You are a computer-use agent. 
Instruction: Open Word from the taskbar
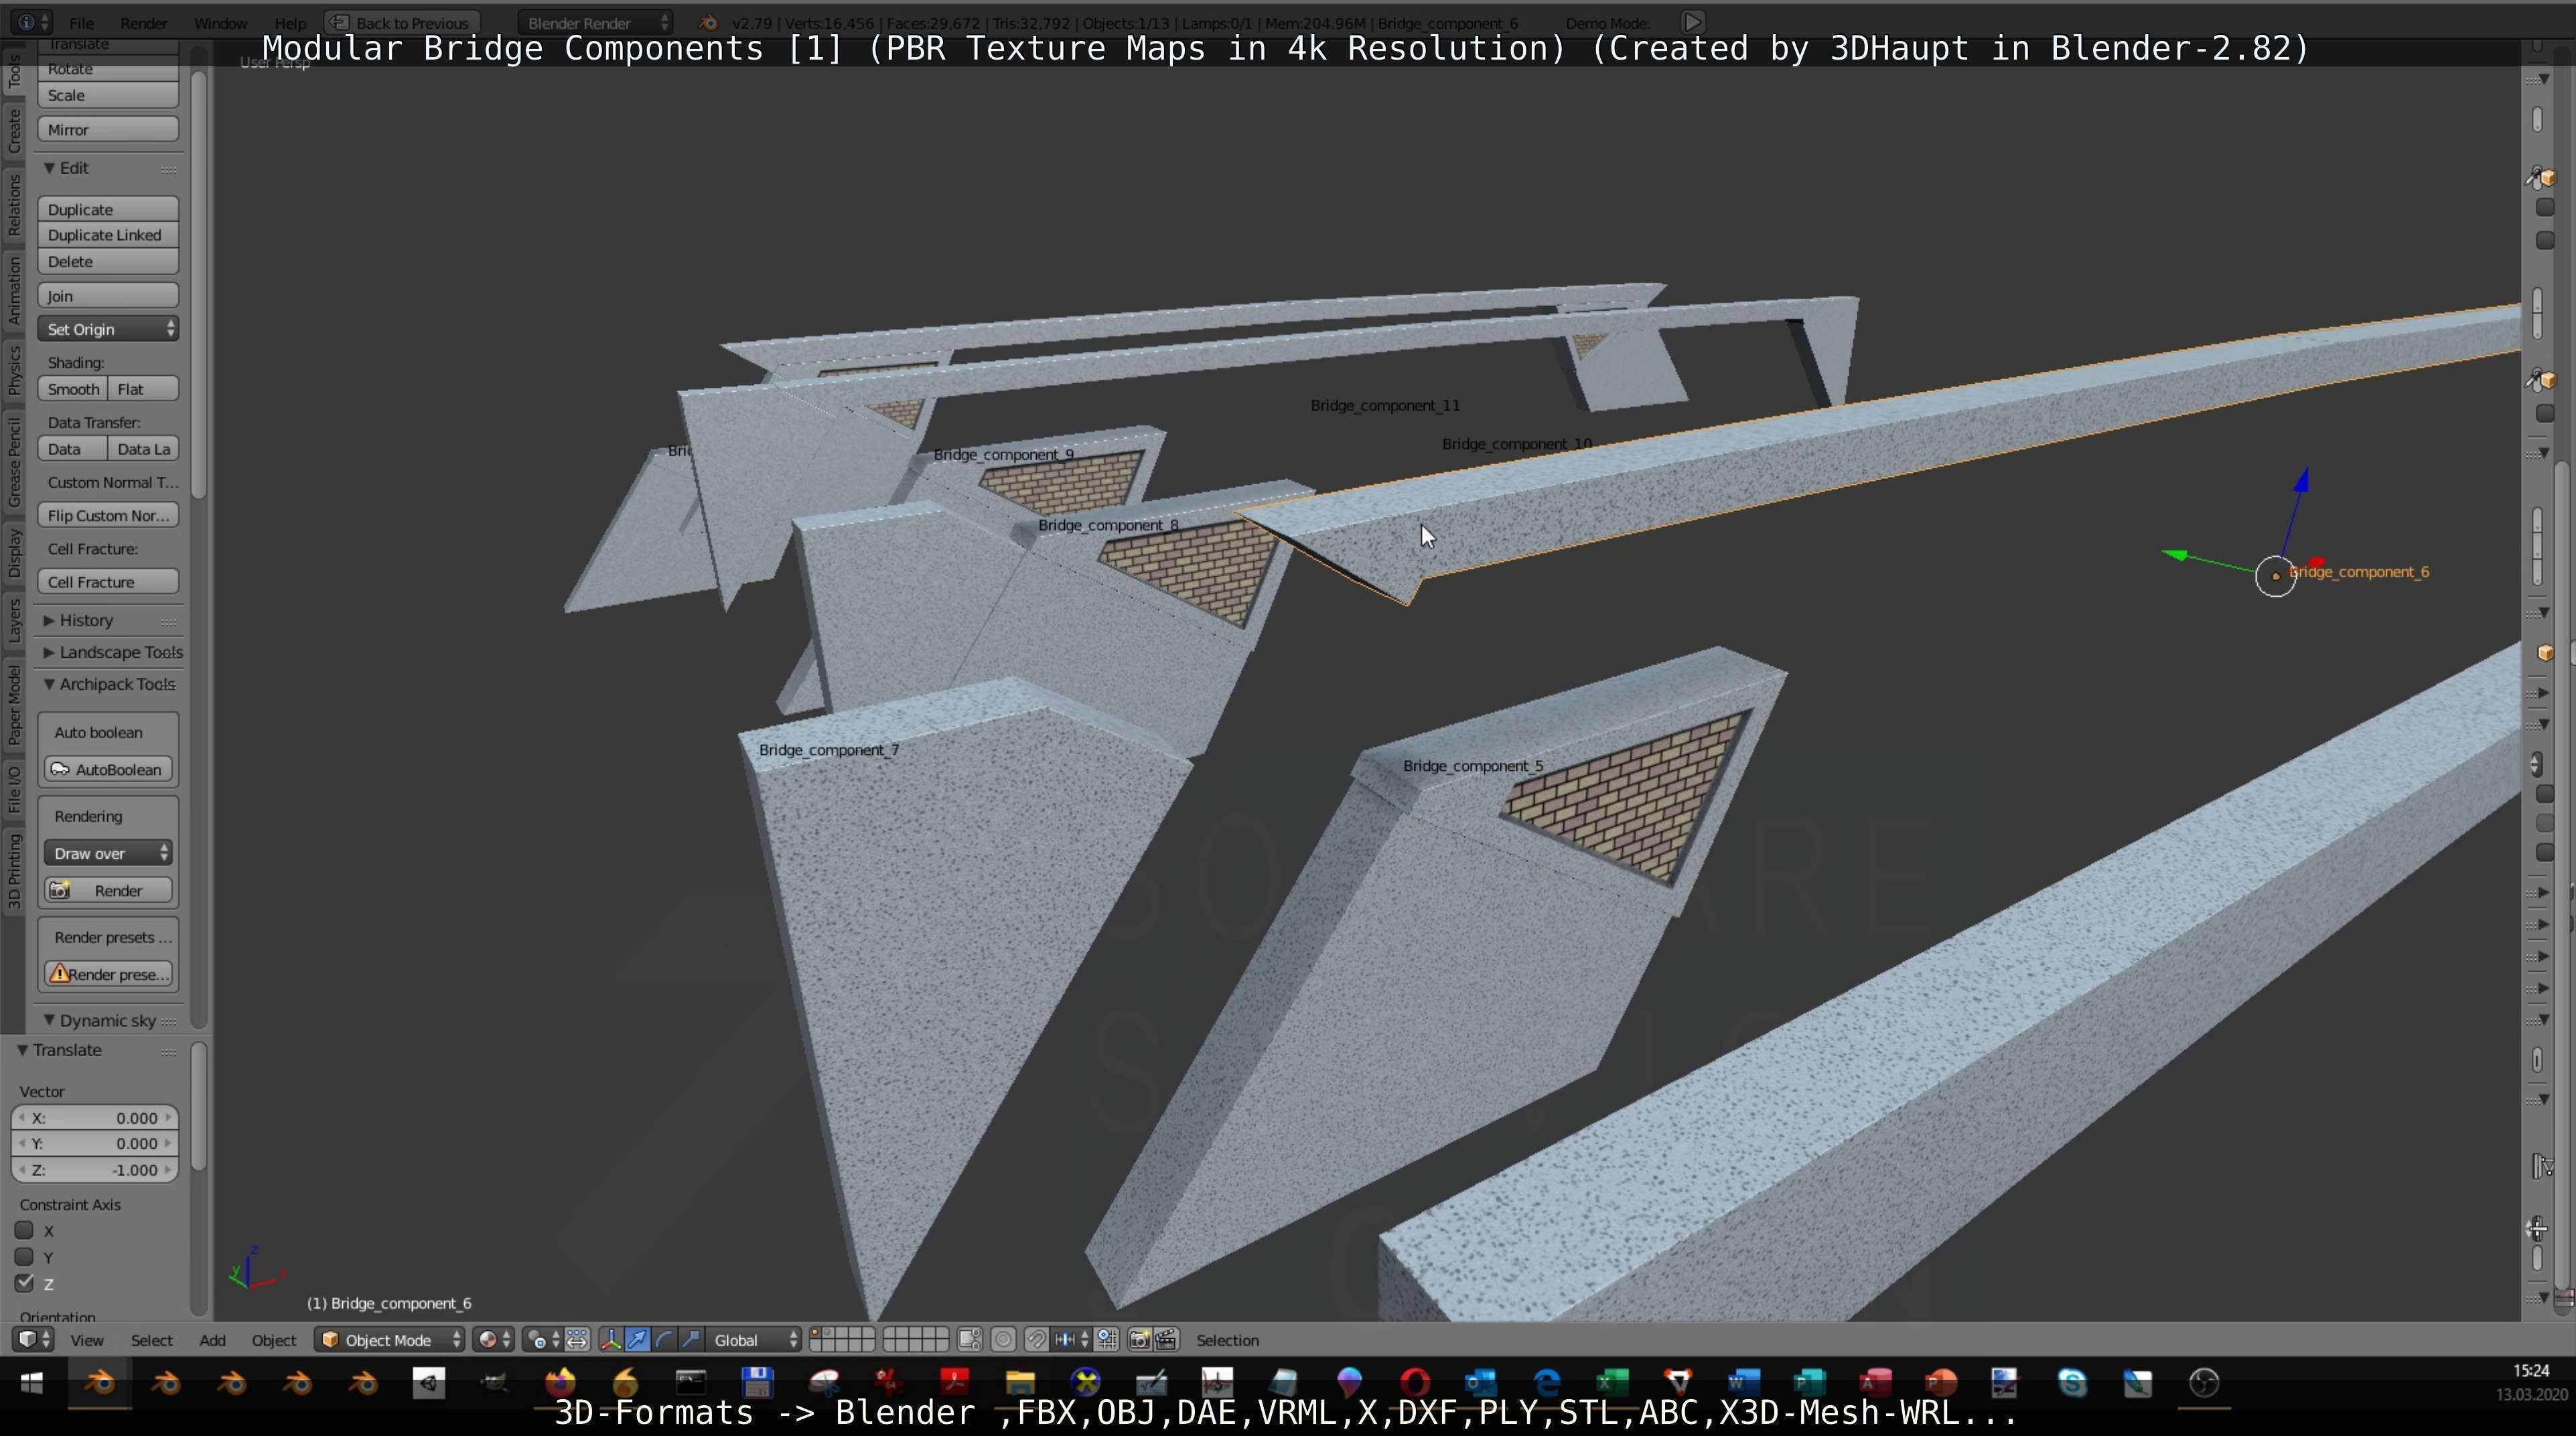1743,1383
